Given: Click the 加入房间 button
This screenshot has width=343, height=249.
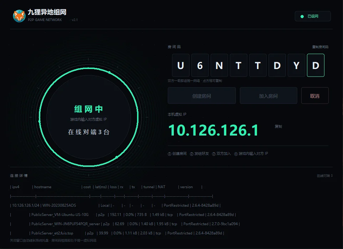Looking at the screenshot, I should point(268,95).
